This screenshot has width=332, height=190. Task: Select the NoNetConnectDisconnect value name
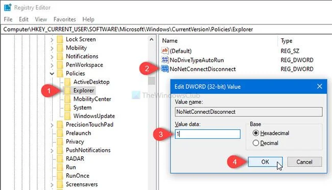coord(203,69)
